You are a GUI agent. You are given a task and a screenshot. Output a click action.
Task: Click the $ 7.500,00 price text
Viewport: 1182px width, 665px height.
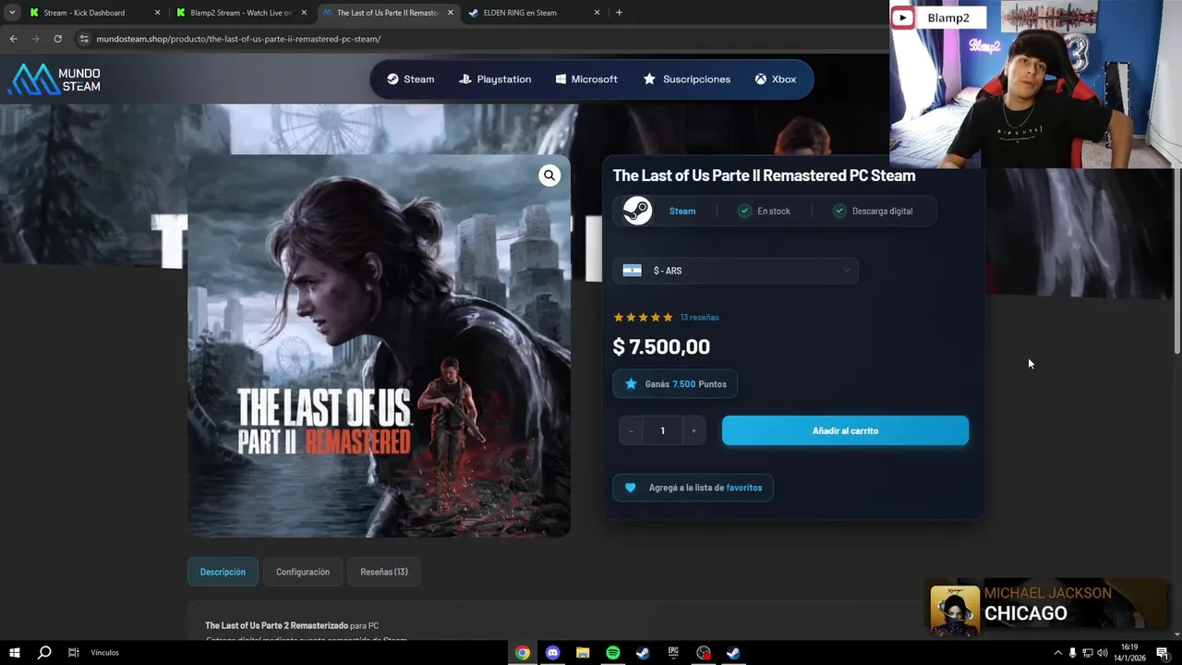661,346
